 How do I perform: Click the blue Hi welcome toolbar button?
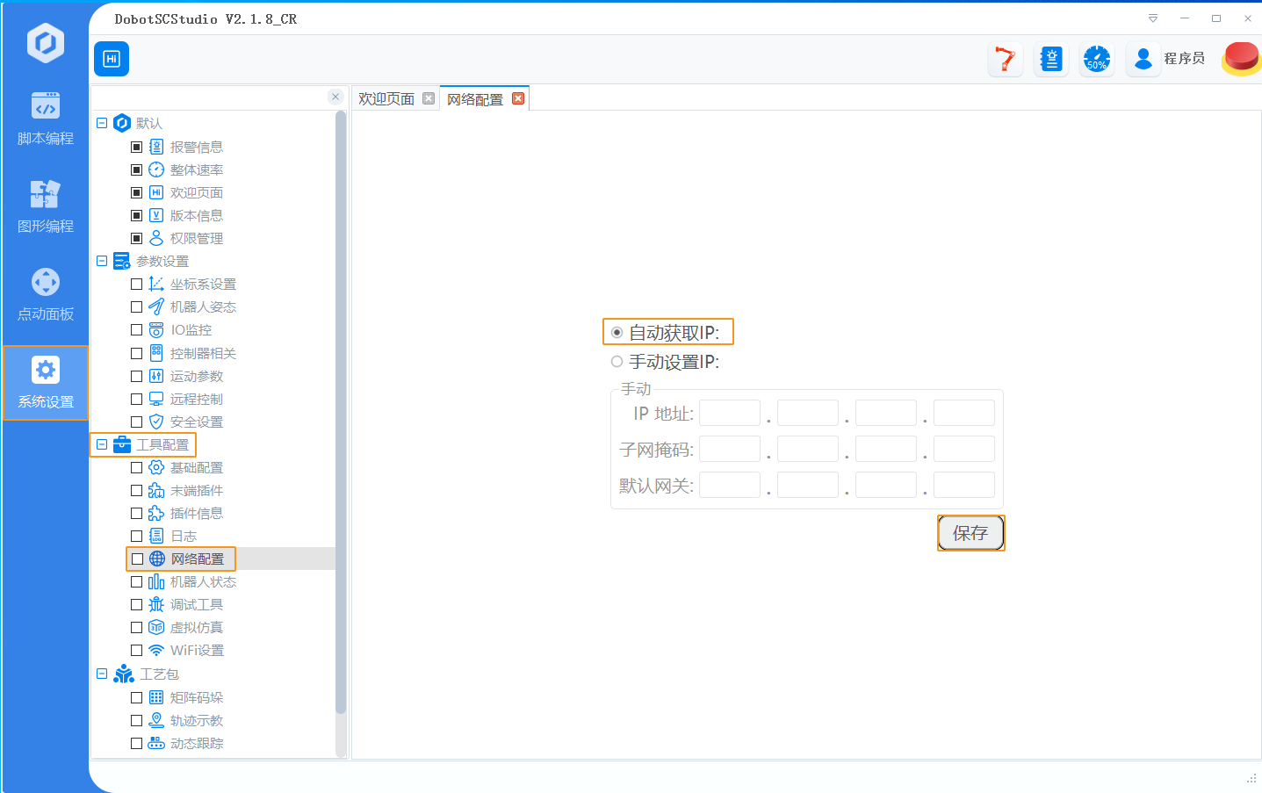112,59
